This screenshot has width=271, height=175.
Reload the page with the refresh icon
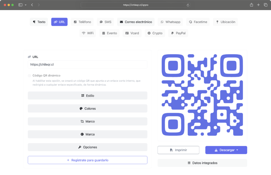coord(188,5)
